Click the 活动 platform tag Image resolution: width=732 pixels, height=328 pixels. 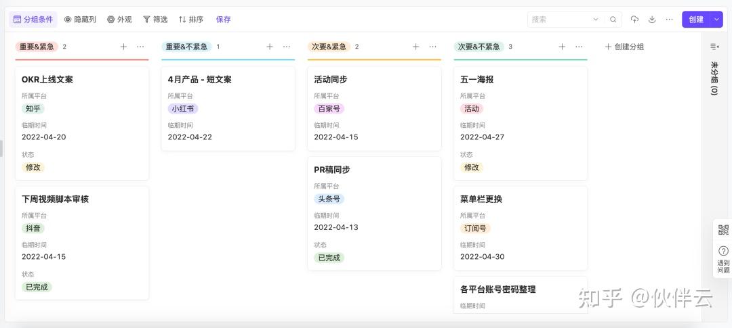click(x=472, y=109)
